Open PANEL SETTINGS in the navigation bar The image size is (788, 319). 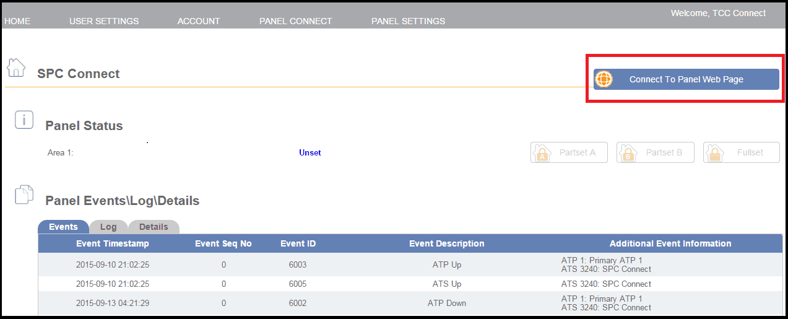click(408, 21)
